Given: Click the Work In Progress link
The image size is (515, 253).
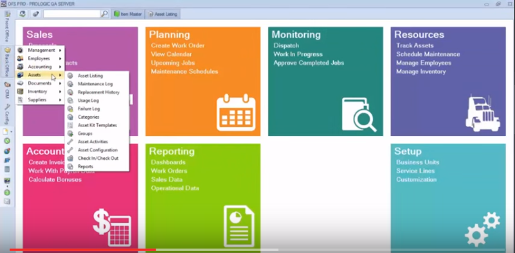Looking at the screenshot, I should 298,54.
